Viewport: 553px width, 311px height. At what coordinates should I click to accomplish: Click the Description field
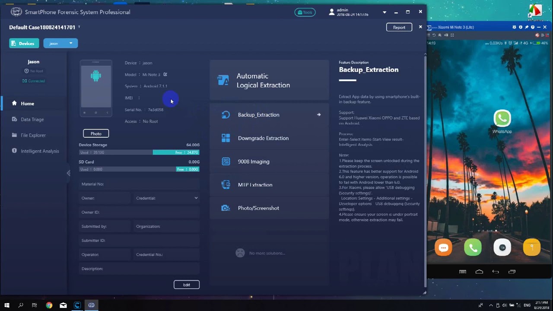click(x=139, y=269)
